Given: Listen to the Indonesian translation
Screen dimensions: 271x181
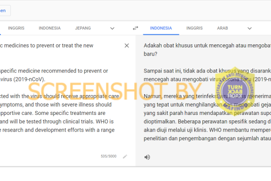Looking at the screenshot, I should click(147, 157).
